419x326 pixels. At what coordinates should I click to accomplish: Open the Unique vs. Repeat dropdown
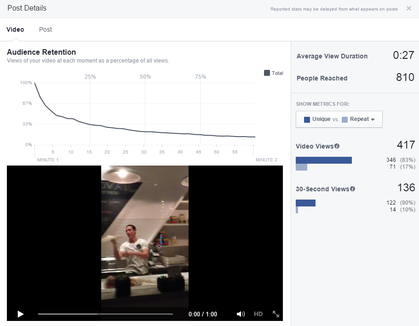coord(339,119)
